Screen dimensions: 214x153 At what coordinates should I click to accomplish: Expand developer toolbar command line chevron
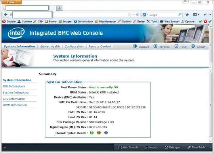tap(4, 147)
